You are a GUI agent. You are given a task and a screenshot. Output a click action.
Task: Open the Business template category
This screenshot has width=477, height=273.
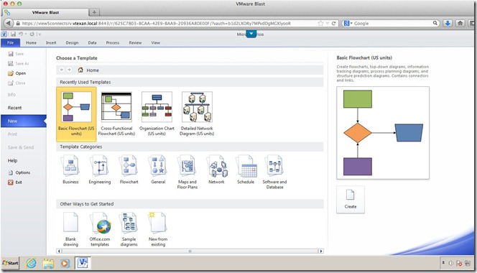pyautogui.click(x=70, y=170)
